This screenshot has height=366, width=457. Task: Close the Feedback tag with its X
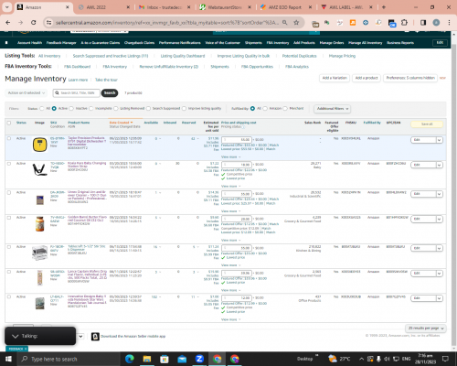[26, 349]
